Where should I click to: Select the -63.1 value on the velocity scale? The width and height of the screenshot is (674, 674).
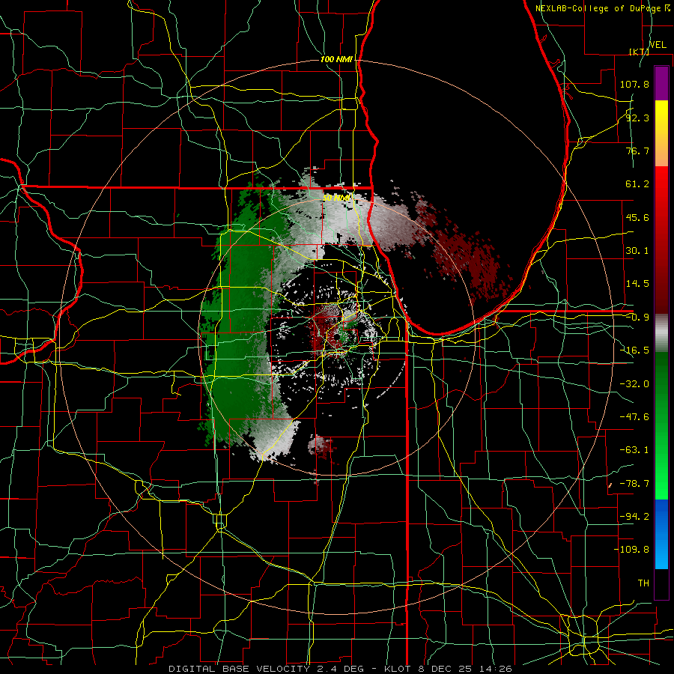click(634, 450)
